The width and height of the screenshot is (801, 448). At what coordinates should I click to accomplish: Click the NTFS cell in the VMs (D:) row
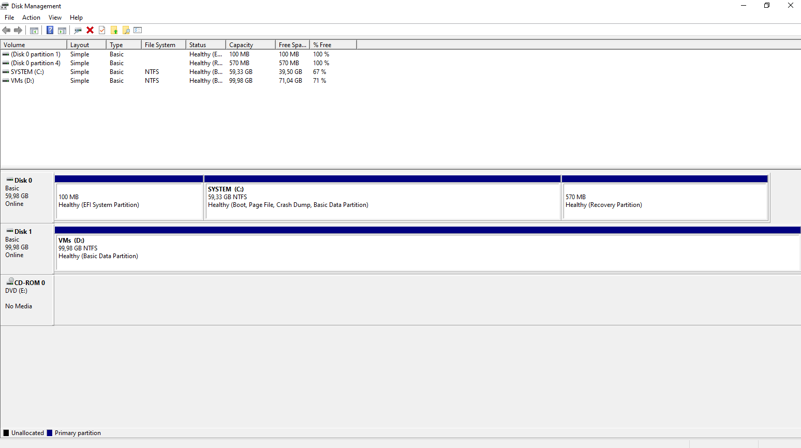[x=152, y=81]
